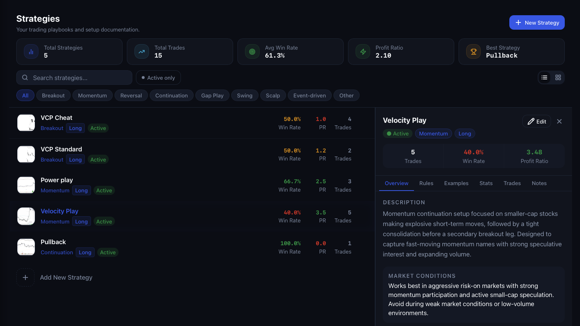The image size is (580, 326).
Task: Open the Pullback chart thumbnail
Action: [x=26, y=247]
